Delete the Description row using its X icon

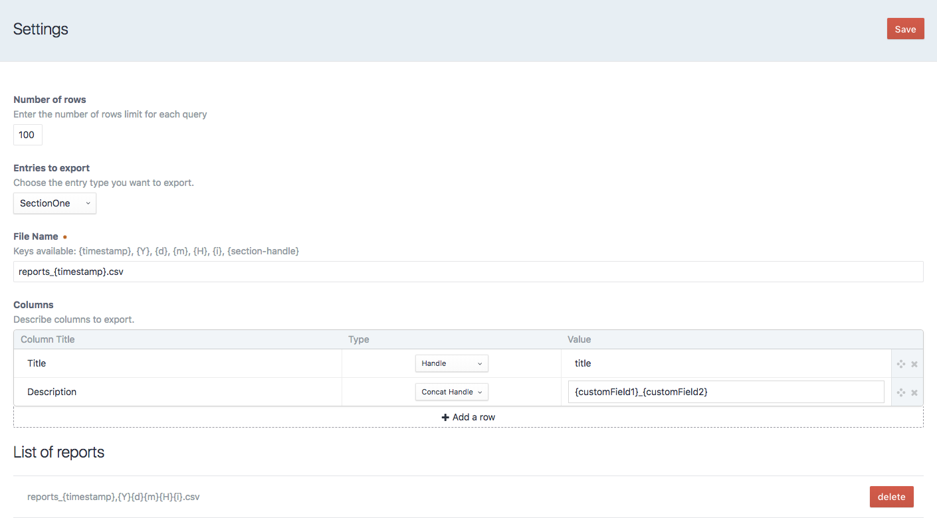[x=914, y=392]
